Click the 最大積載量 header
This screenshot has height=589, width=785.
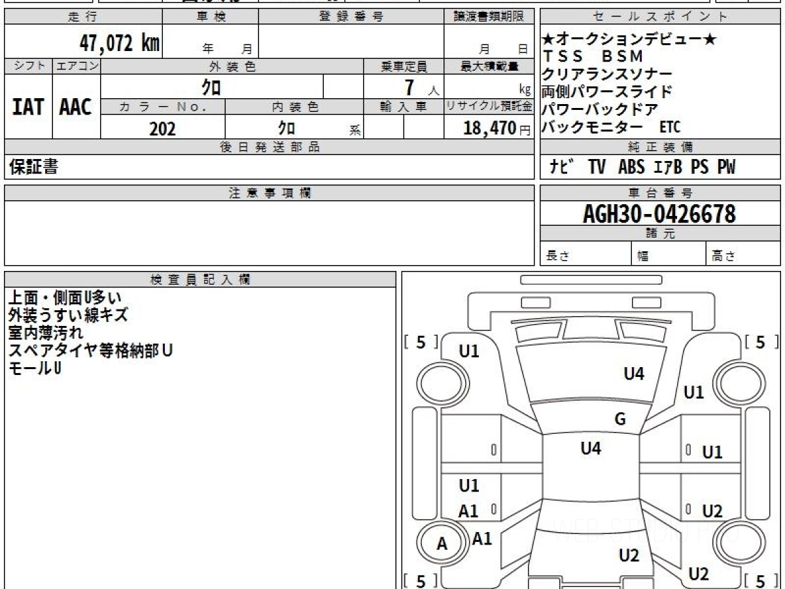pyautogui.click(x=489, y=66)
